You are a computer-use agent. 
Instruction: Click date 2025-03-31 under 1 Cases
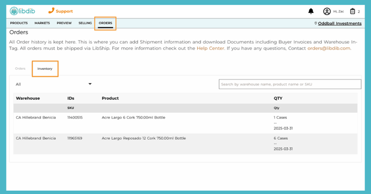point(283,128)
